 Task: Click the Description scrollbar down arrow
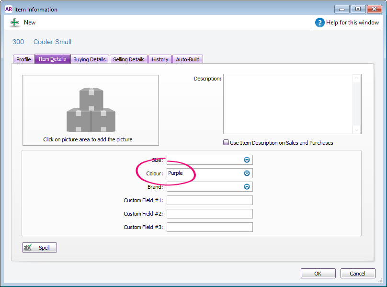pos(357,130)
